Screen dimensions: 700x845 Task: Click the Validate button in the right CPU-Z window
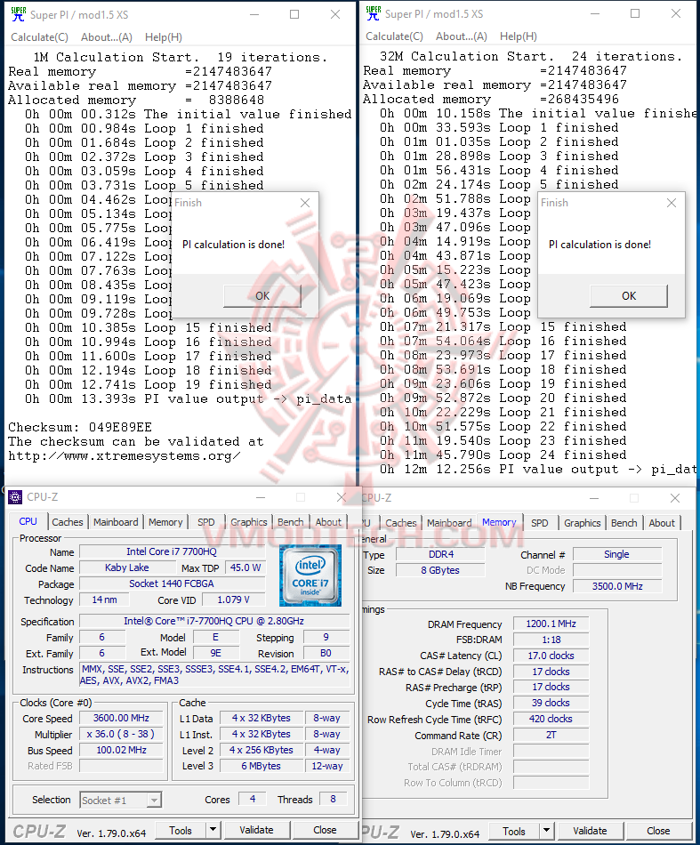[590, 832]
